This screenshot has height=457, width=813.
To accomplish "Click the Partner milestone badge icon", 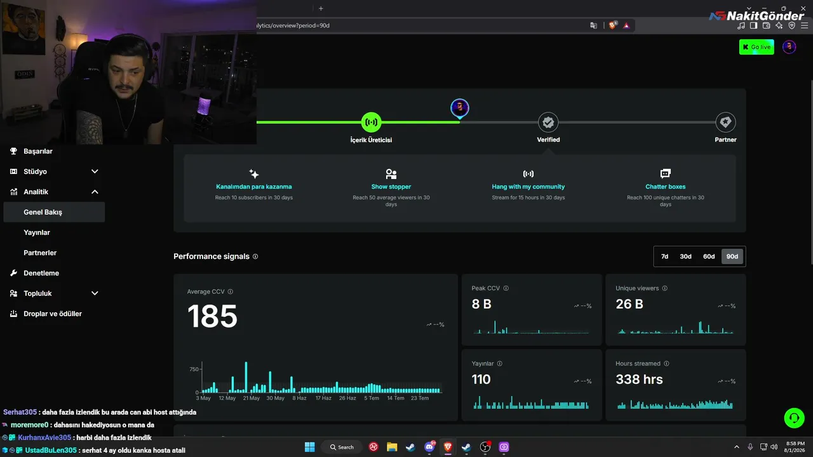I will [x=725, y=122].
